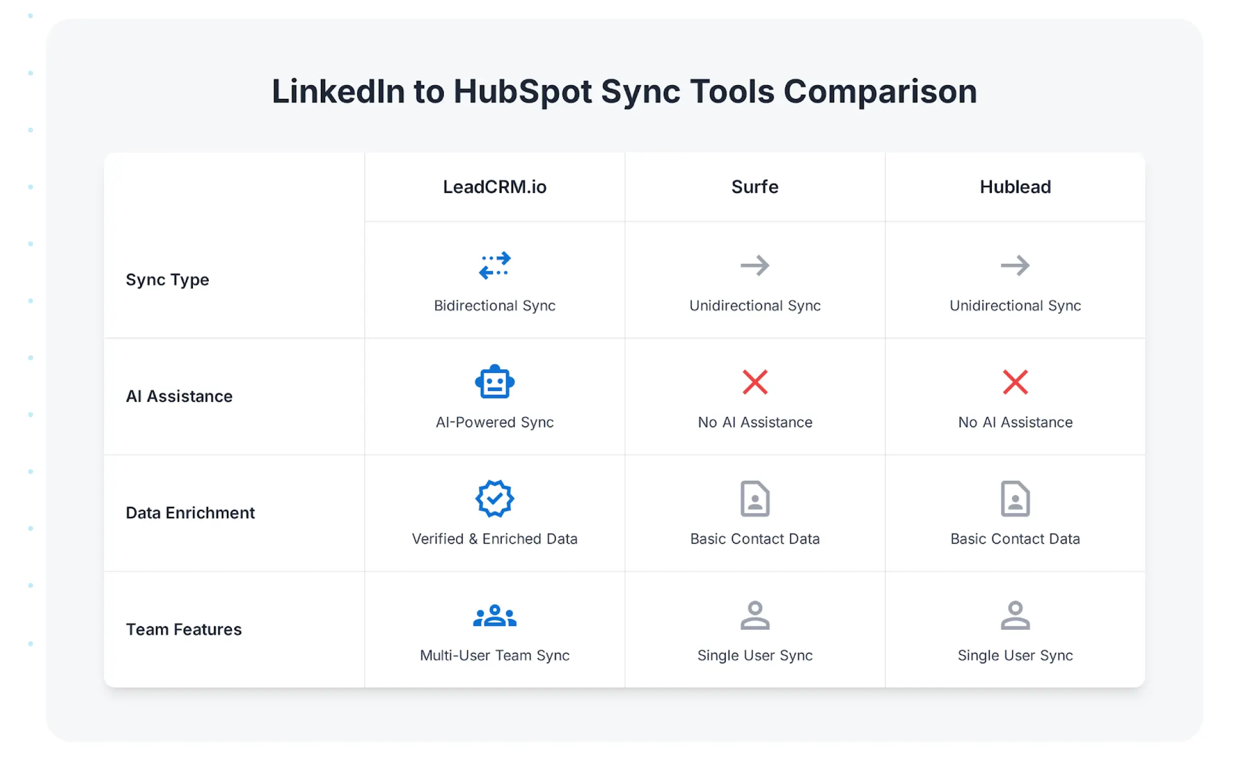Select the Team Features row label
This screenshot has width=1249, height=760.
click(184, 629)
